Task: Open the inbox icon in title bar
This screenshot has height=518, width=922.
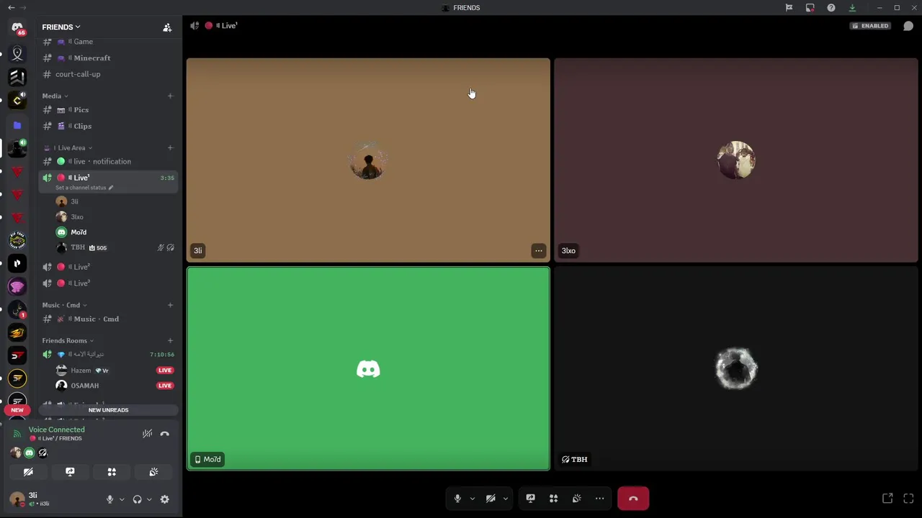Action: (810, 8)
